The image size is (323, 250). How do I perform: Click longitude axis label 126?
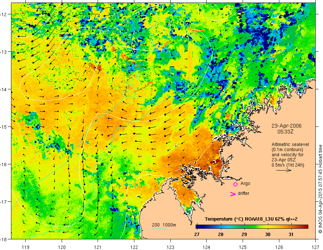coord(279,247)
